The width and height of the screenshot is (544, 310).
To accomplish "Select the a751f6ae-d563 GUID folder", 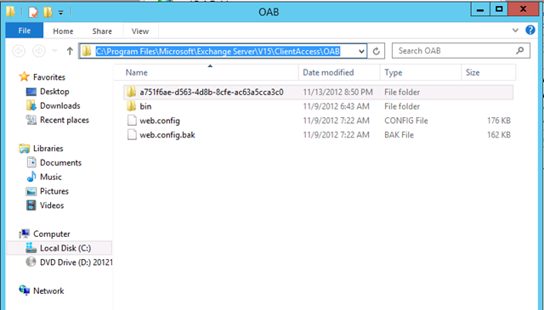I will coord(319,93).
